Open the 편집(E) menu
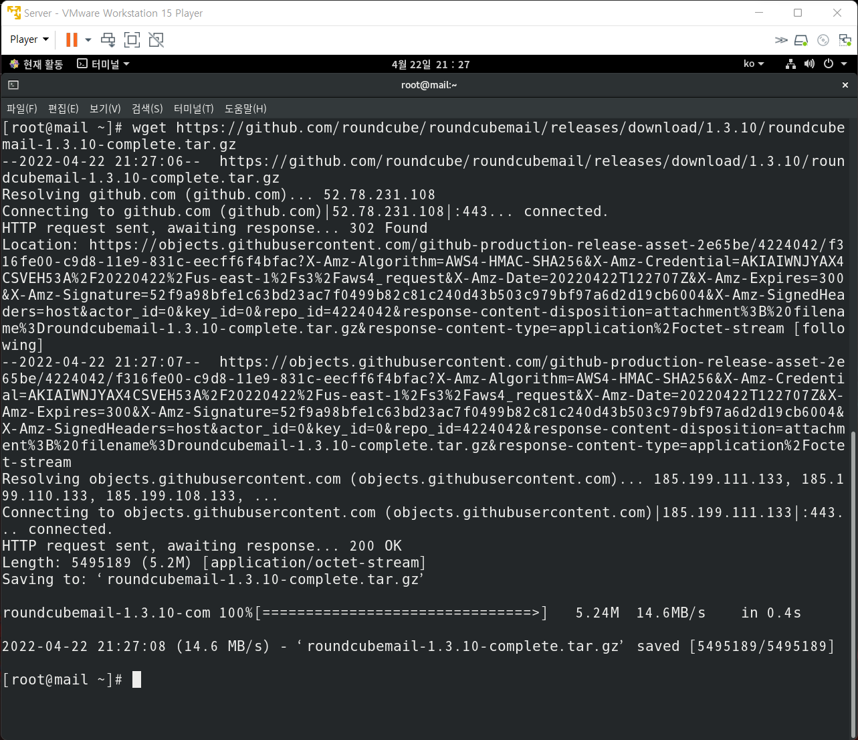858x740 pixels. (64, 108)
